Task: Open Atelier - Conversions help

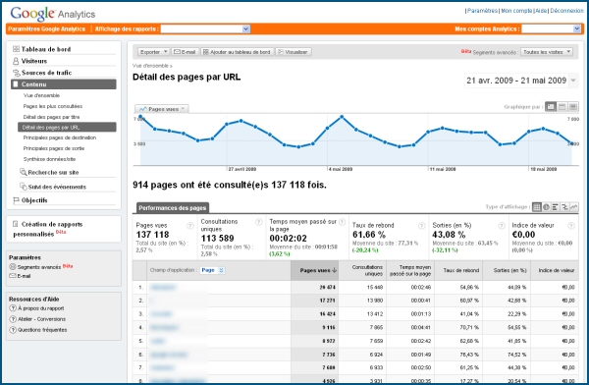Action: [x=41, y=319]
